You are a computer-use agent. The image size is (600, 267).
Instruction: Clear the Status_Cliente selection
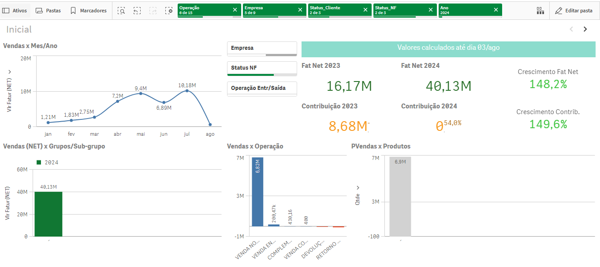click(365, 10)
